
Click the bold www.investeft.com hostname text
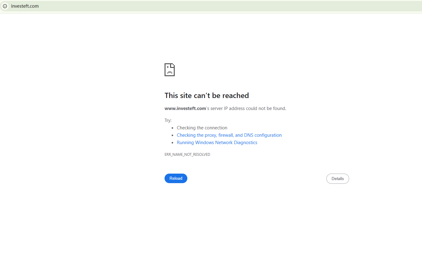click(x=185, y=108)
